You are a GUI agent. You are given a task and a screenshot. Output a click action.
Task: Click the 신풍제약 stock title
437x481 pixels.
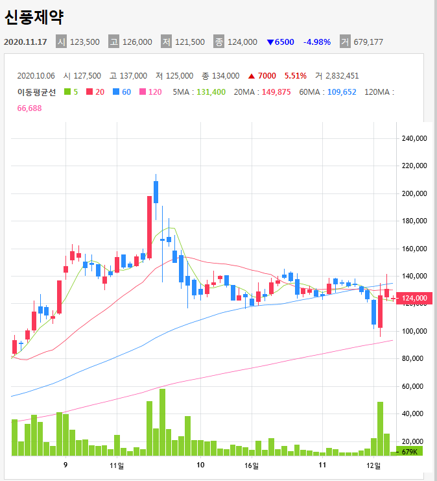[34, 17]
